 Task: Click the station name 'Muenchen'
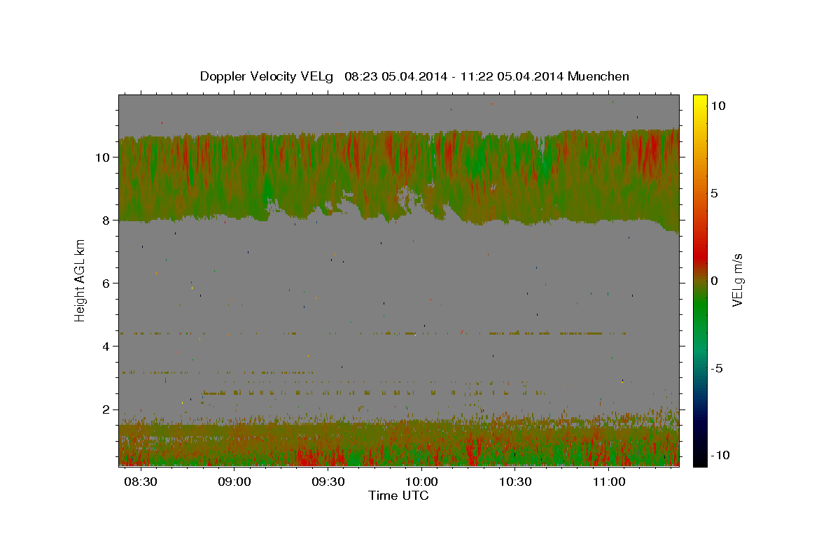[598, 76]
